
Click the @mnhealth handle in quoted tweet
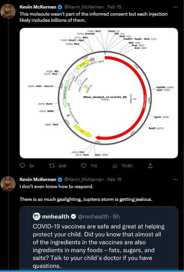coord(93,217)
